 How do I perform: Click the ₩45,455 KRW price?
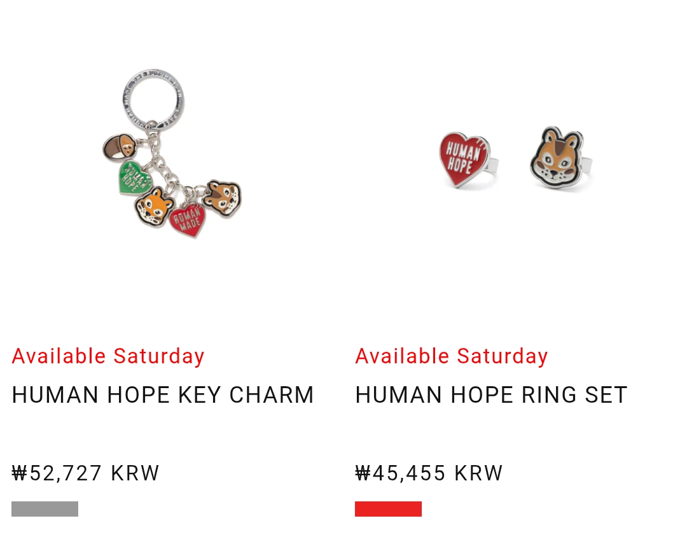click(429, 473)
